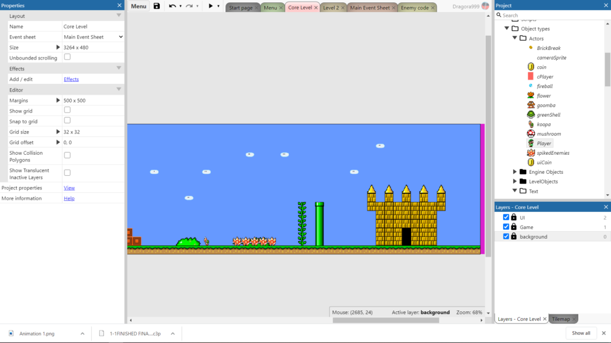Viewport: 611px width, 343px height.
Task: Open the Project properties View link
Action: [69, 188]
